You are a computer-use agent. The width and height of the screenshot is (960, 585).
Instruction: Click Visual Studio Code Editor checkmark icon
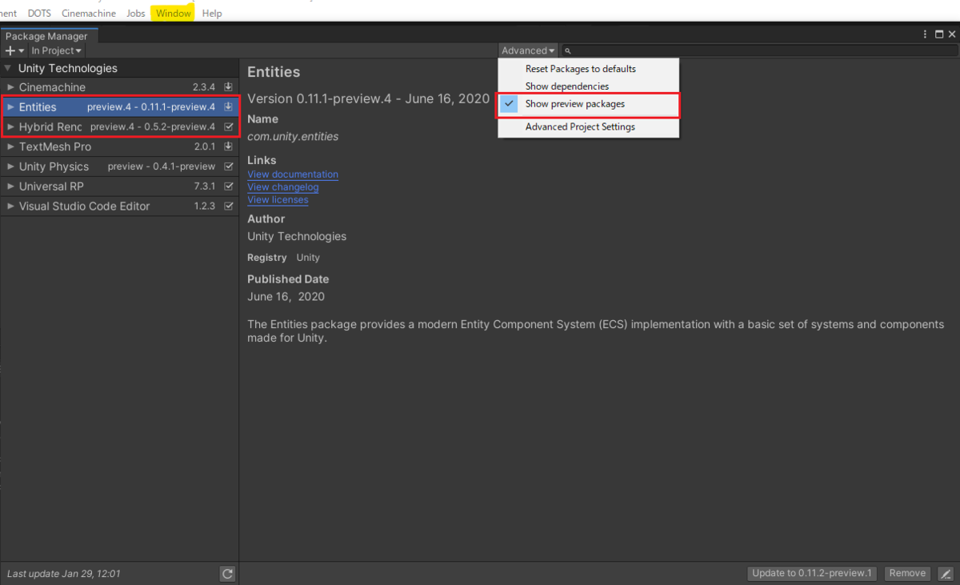[229, 206]
